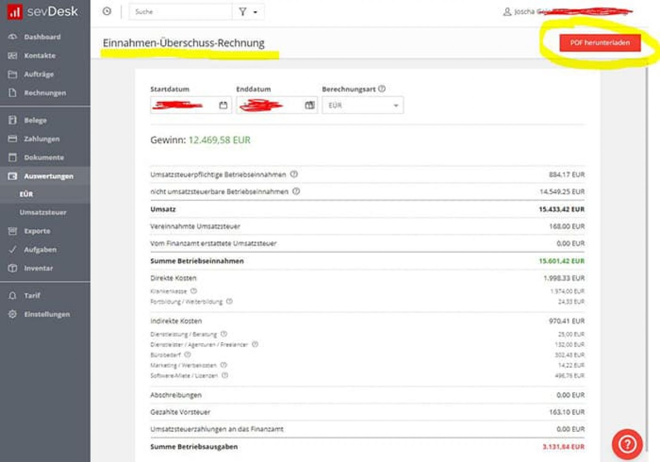Open Aufgaben in the sidebar
Screen dimensions: 660x462
pyautogui.click(x=40, y=250)
